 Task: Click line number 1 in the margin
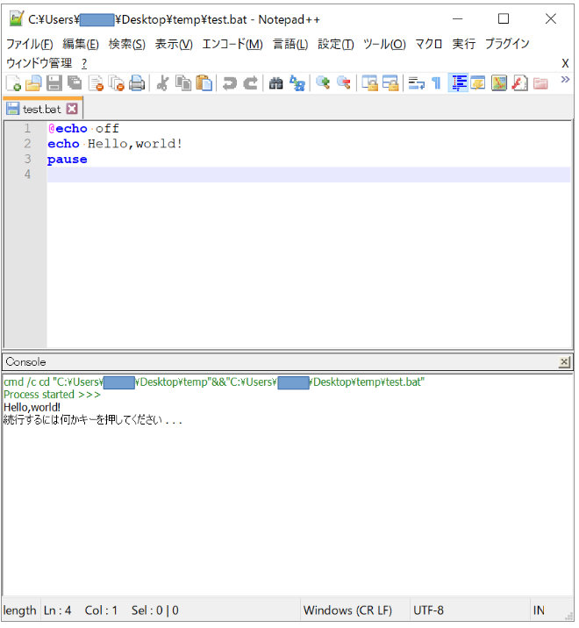click(27, 128)
